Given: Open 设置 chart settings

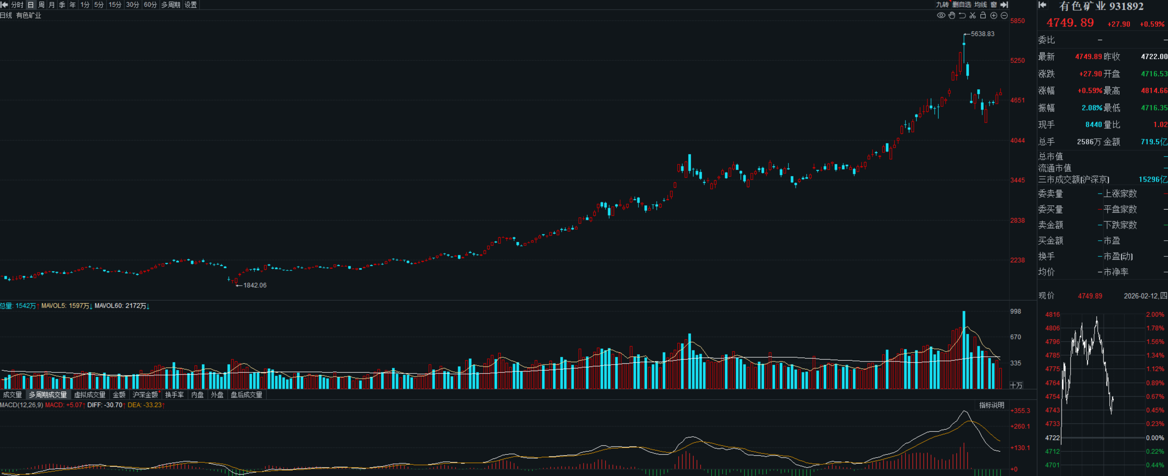Looking at the screenshot, I should (191, 5).
